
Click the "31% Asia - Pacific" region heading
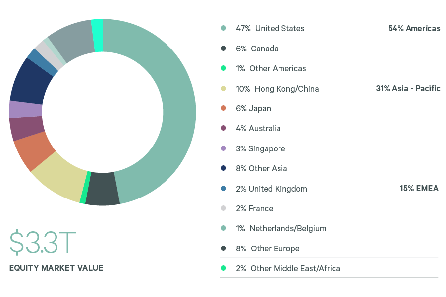[x=408, y=89]
